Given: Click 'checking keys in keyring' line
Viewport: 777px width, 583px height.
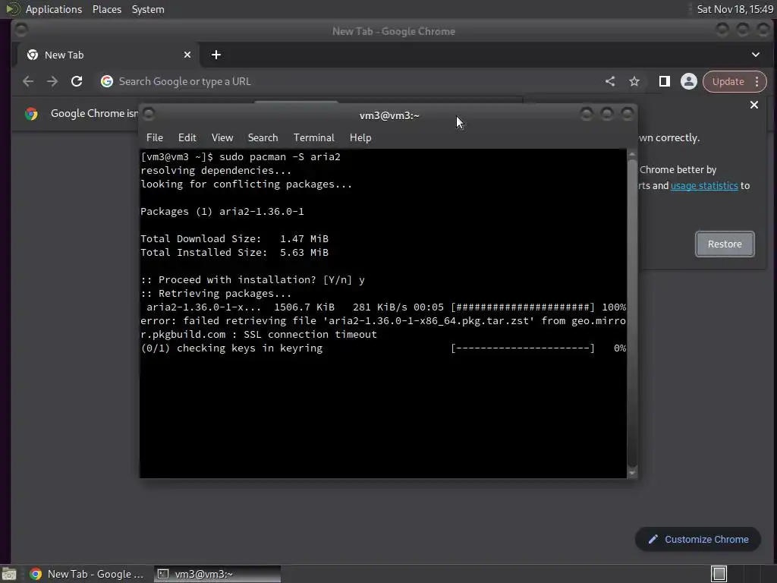Looking at the screenshot, I should pos(250,348).
